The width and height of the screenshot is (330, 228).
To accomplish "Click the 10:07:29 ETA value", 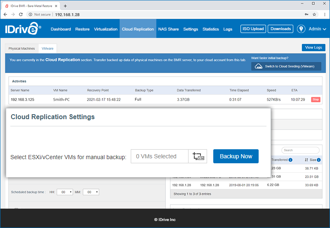I will [298, 99].
